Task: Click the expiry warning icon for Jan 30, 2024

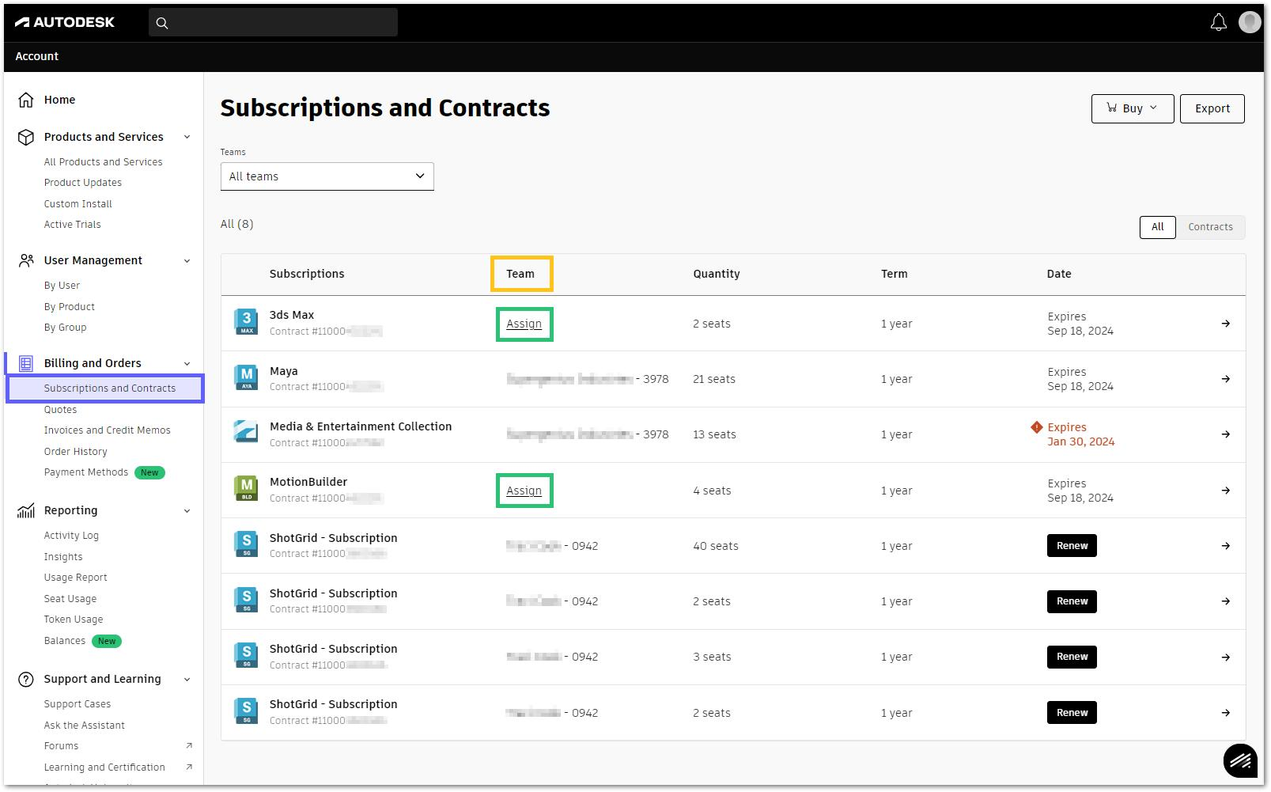Action: tap(1037, 427)
